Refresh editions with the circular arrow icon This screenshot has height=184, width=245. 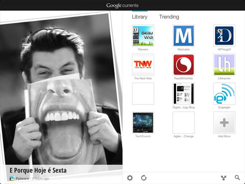click(x=144, y=178)
